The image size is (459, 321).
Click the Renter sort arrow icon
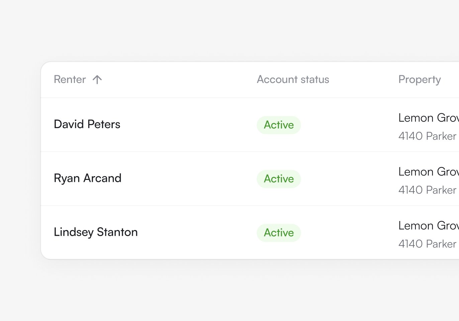(x=97, y=80)
